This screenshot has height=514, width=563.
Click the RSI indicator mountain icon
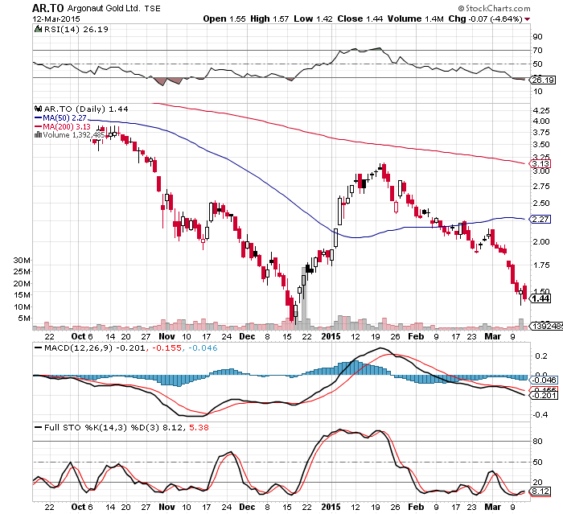38,29
